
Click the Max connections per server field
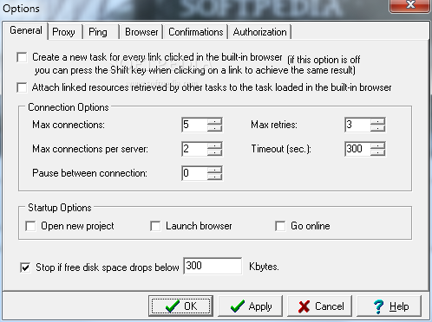pos(194,149)
